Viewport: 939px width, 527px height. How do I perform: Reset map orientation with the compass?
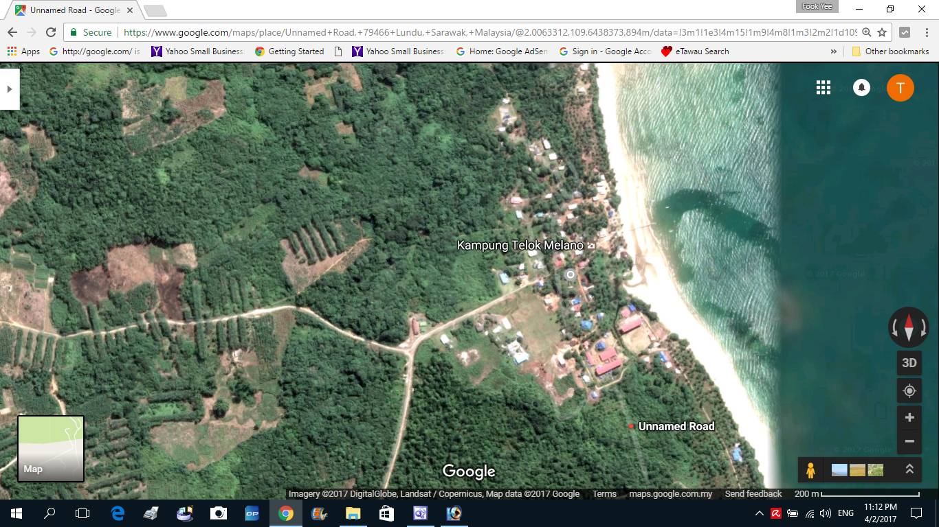click(x=908, y=327)
